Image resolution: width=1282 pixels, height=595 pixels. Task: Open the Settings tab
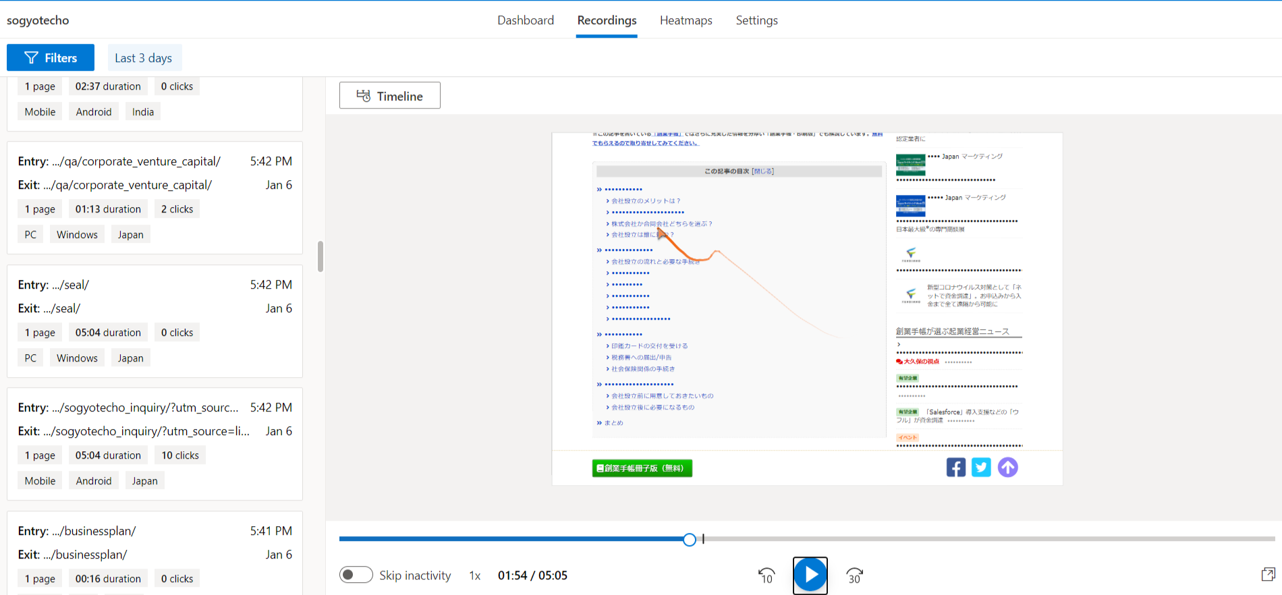pos(756,20)
